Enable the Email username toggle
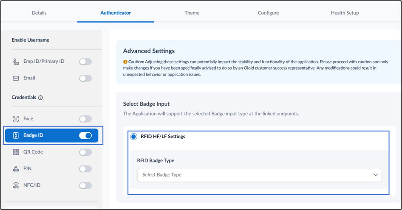Image resolution: width=402 pixels, height=210 pixels. [85, 78]
